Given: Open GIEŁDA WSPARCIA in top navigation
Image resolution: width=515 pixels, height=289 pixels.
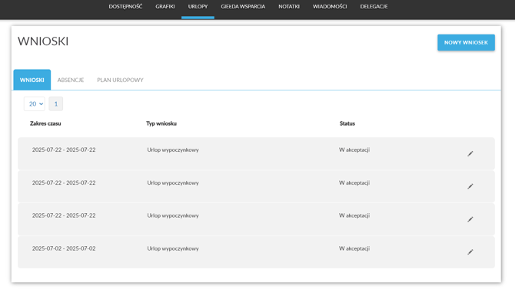Looking at the screenshot, I should 243,7.
